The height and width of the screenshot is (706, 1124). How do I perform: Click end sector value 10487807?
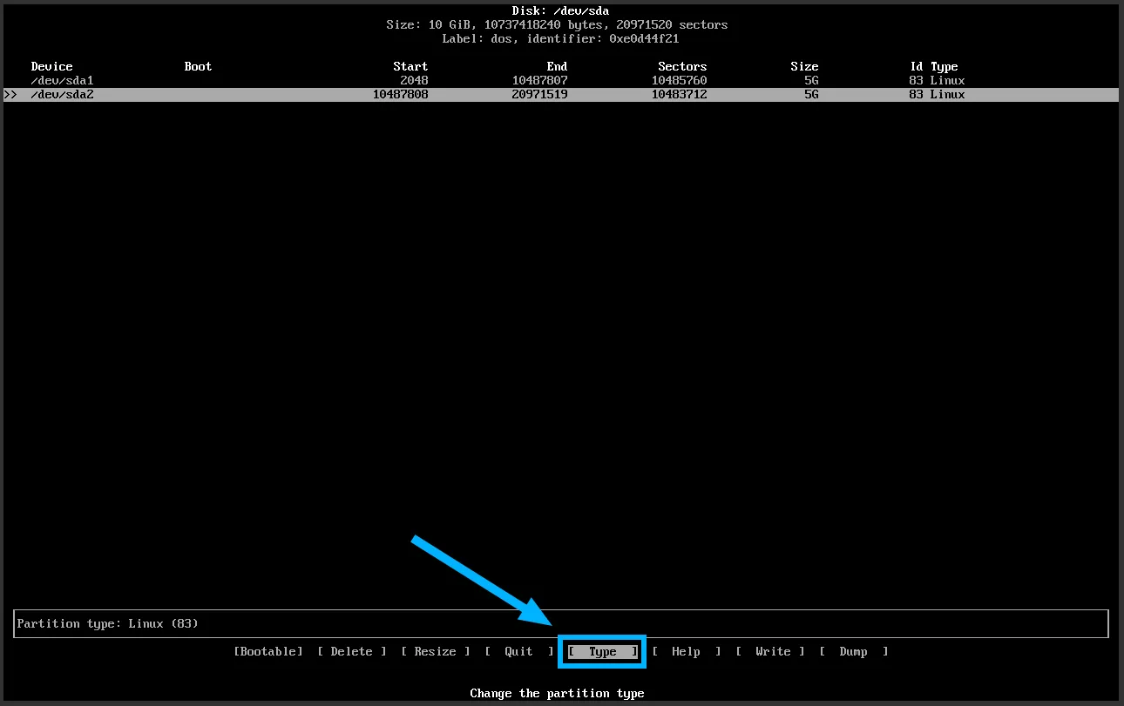[x=539, y=80]
